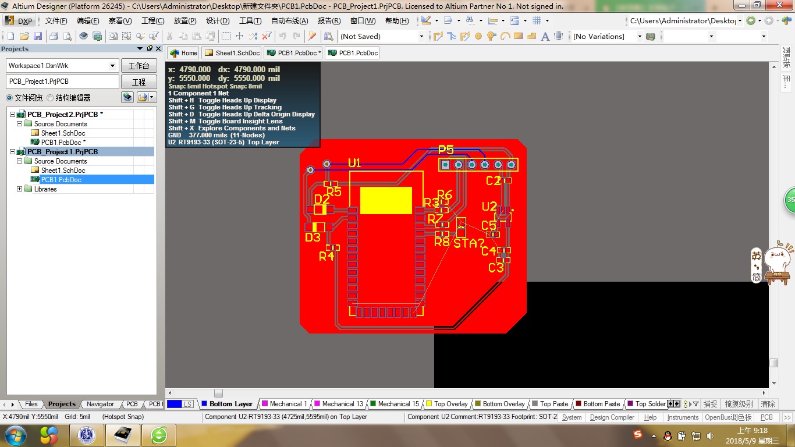Open the 设计(D) menu

click(218, 20)
